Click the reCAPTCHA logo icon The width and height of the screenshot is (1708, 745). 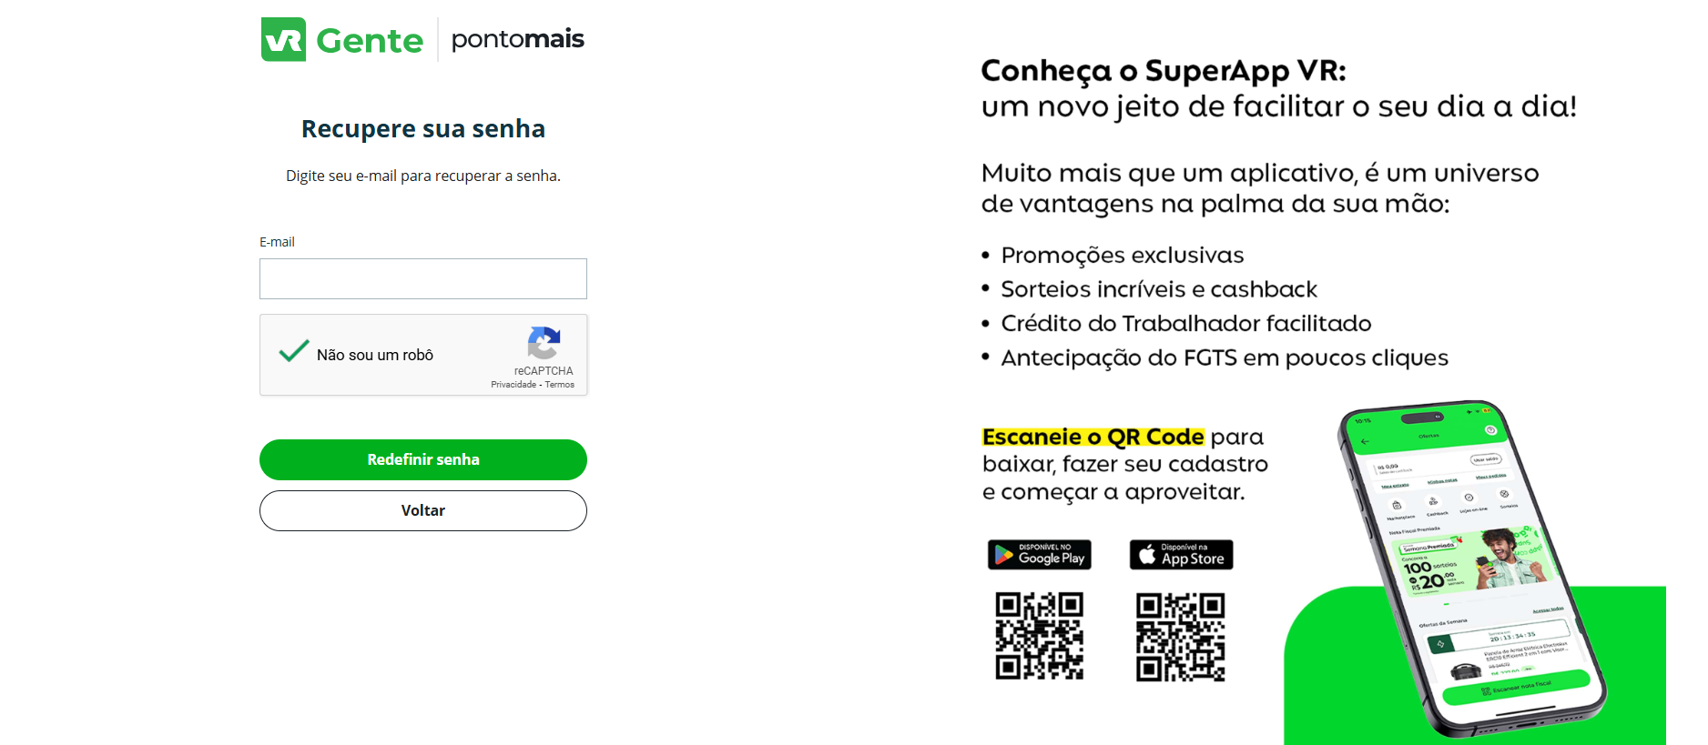(544, 344)
